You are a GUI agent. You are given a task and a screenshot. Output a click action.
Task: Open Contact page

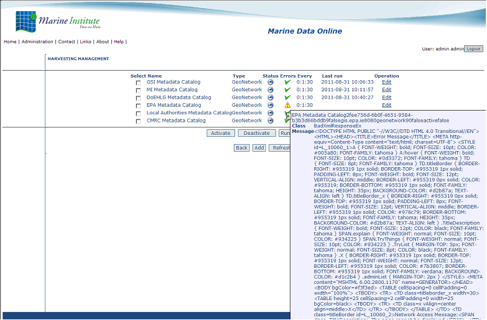[x=67, y=42]
